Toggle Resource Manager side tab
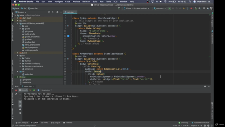 [x=13, y=32]
